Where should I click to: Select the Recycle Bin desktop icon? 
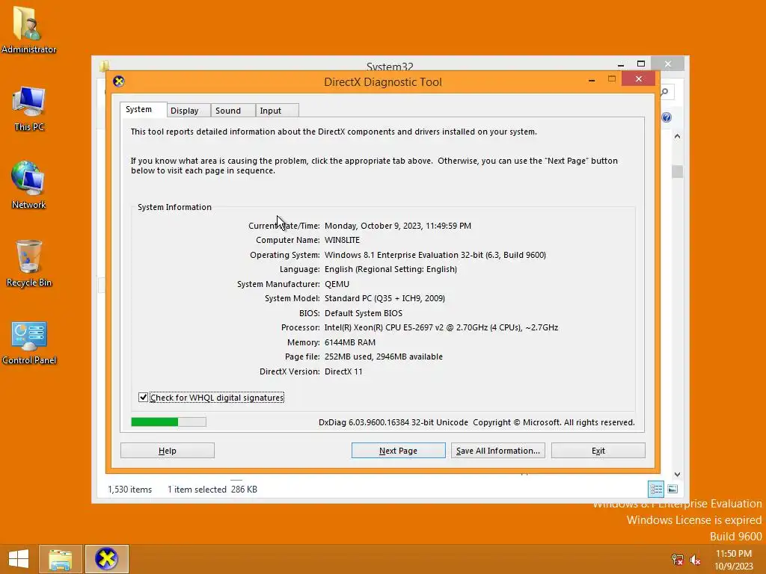29,264
